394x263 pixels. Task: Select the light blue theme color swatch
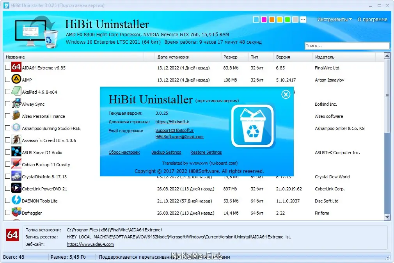256,20
